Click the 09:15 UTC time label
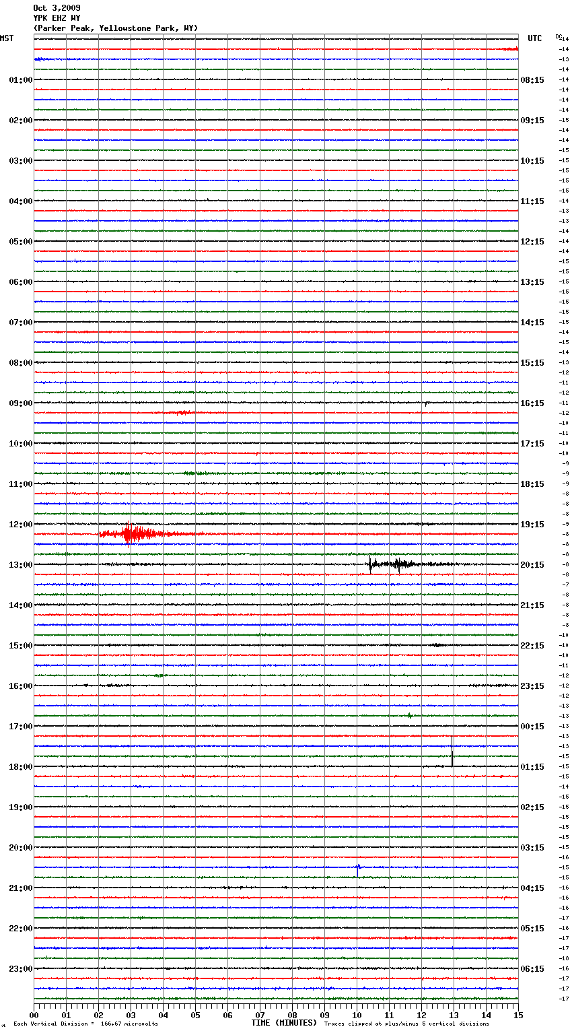The height and width of the screenshot is (1033, 572). coord(532,121)
